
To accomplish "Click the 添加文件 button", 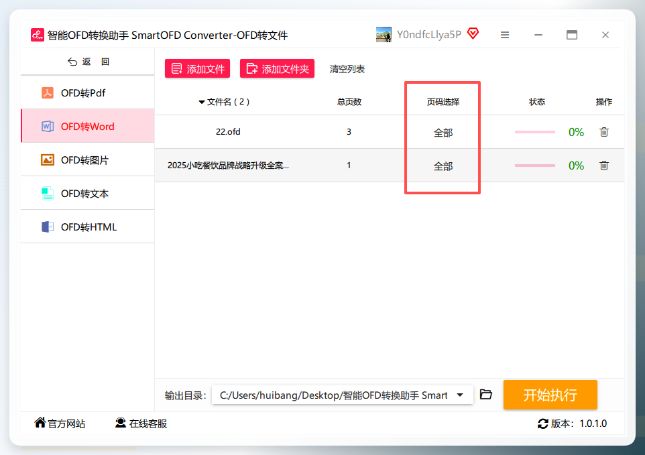I will pos(197,68).
